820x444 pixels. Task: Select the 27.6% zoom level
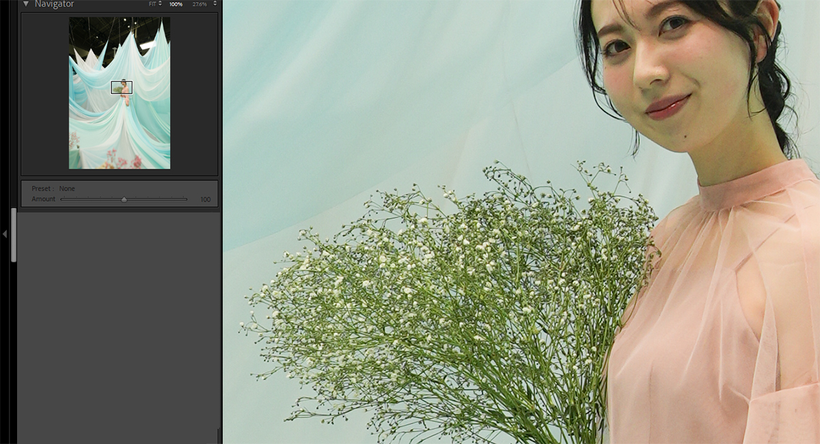(x=199, y=4)
